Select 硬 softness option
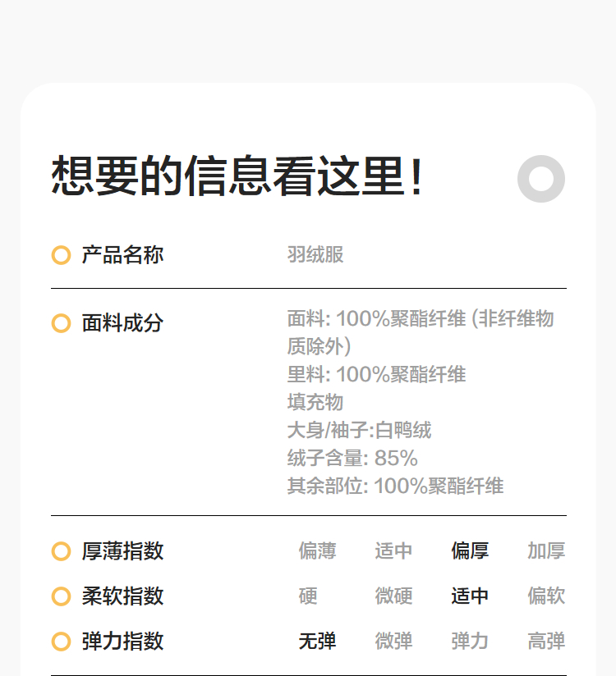This screenshot has height=676, width=616. click(x=308, y=596)
